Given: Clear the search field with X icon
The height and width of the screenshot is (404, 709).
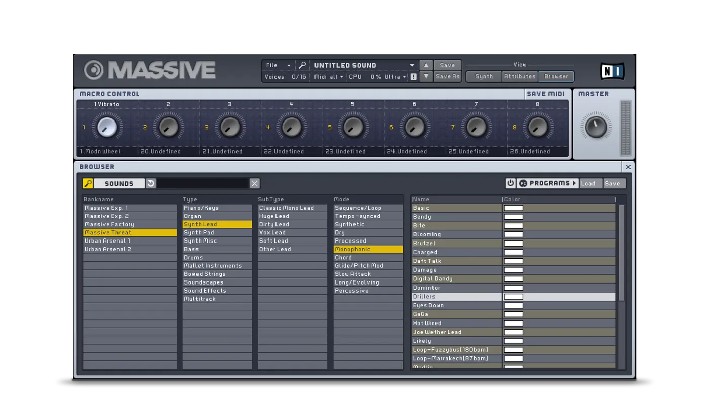Looking at the screenshot, I should click(255, 183).
